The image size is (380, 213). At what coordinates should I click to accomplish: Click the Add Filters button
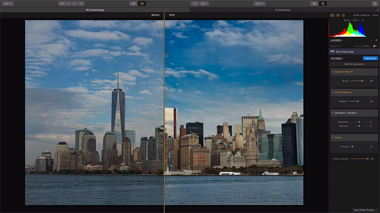point(370,59)
